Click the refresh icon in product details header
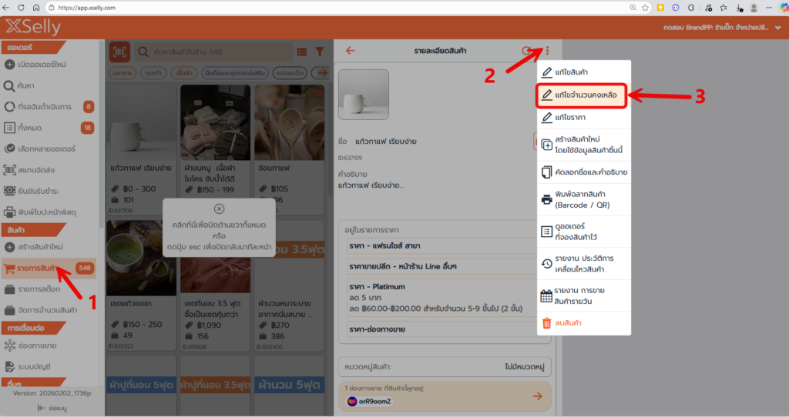 point(527,51)
